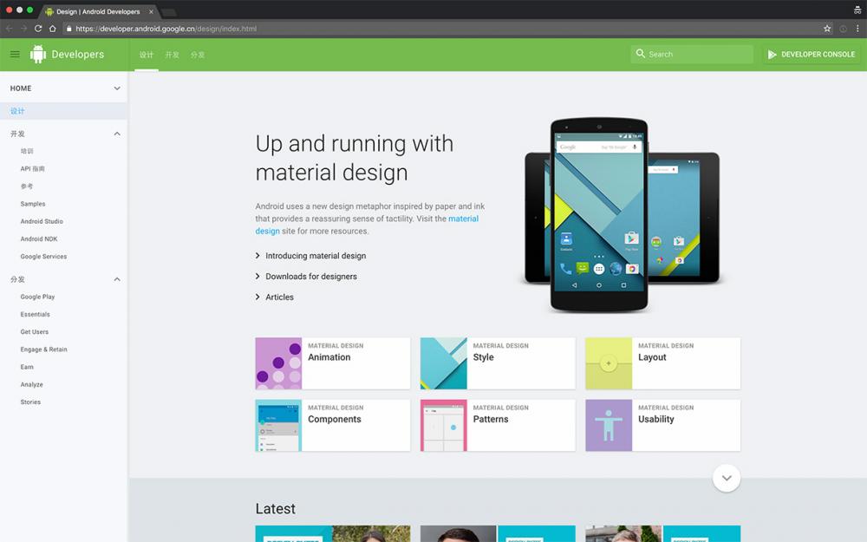Click the browser address bar URL
Screen dimensions: 867x542
pyautogui.click(x=166, y=29)
